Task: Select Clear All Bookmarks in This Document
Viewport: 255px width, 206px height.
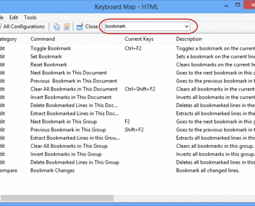Action: point(74,89)
